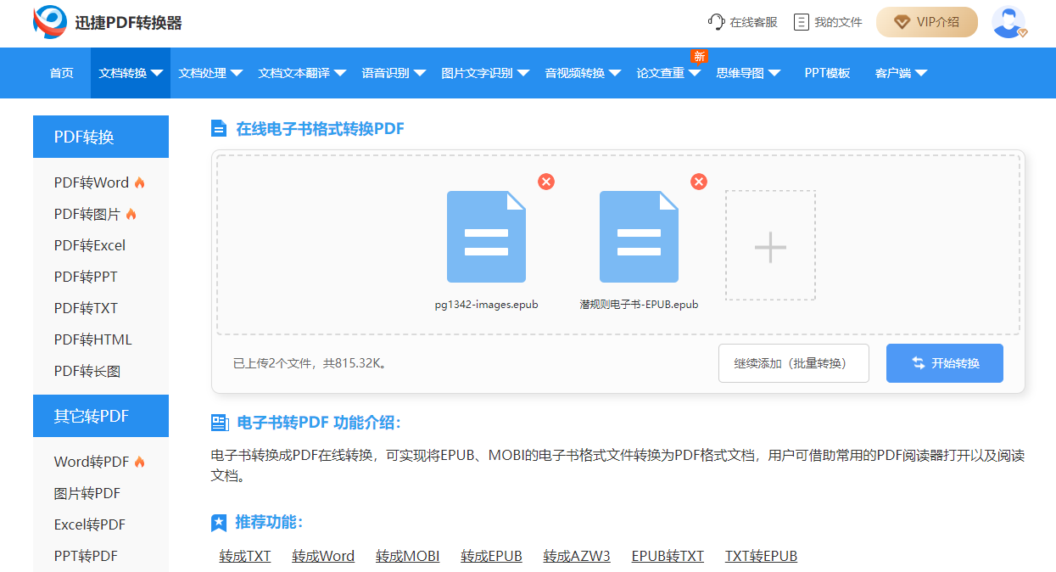Expand the 文档转换 dropdown menu
The height and width of the screenshot is (572, 1056).
tap(131, 73)
